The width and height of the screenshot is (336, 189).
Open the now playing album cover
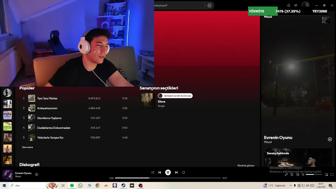7,175
